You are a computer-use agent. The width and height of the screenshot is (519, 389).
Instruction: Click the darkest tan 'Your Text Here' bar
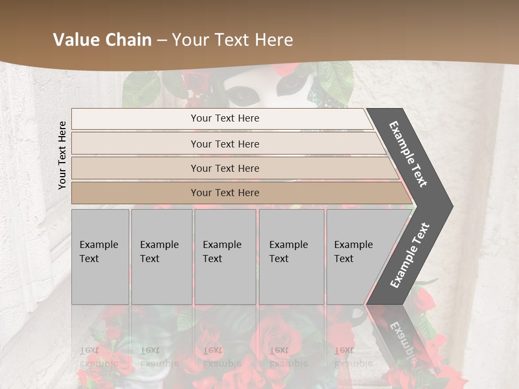[225, 193]
